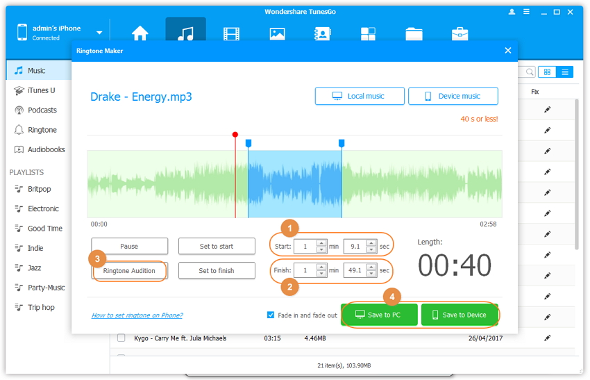Open the Contacts icon tab
590x380 pixels.
click(322, 34)
